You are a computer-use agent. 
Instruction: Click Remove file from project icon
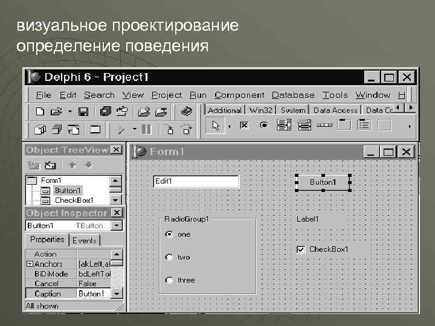(161, 112)
